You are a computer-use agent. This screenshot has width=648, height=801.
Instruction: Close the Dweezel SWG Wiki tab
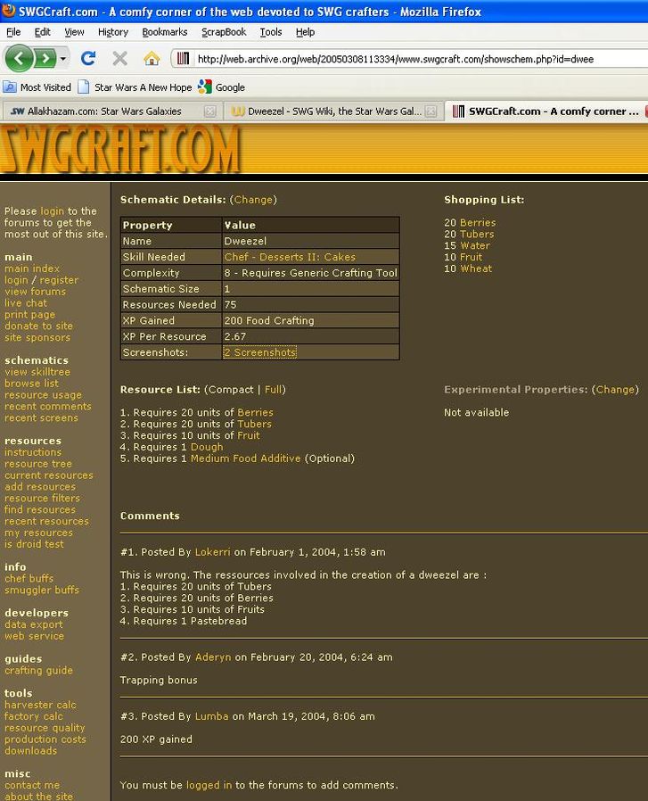point(431,111)
